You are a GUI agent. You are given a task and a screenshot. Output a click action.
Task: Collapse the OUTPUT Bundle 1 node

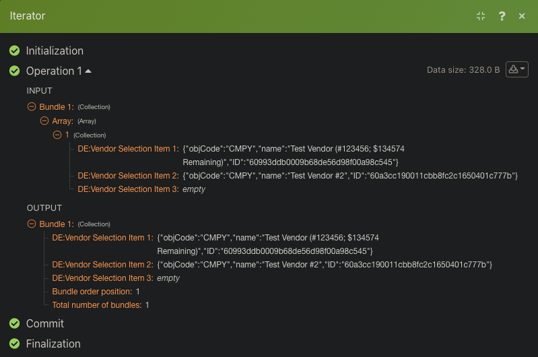pyautogui.click(x=32, y=224)
